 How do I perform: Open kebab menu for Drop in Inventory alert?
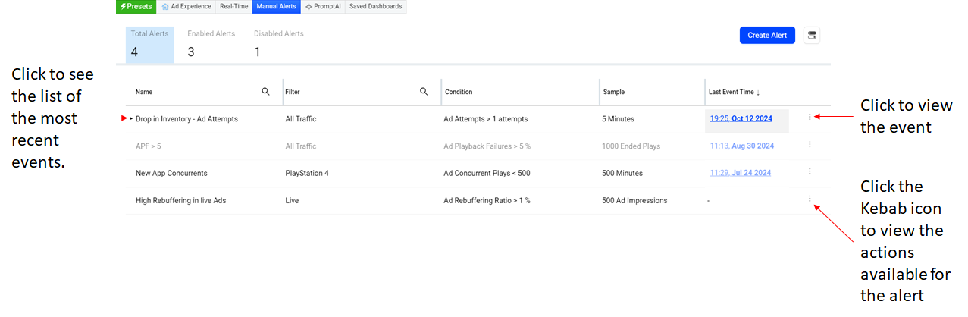[x=810, y=117]
